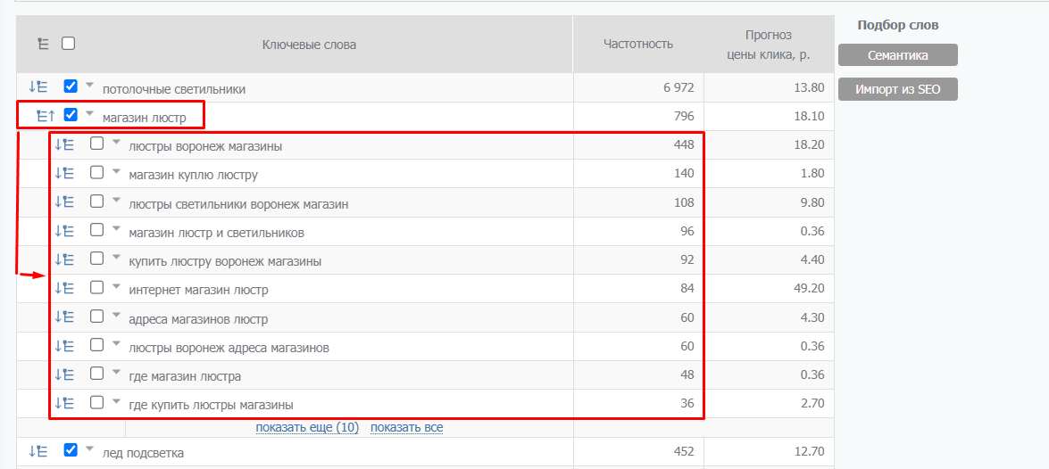Check the купить люстру воронеж магазины checkbox

(97, 258)
